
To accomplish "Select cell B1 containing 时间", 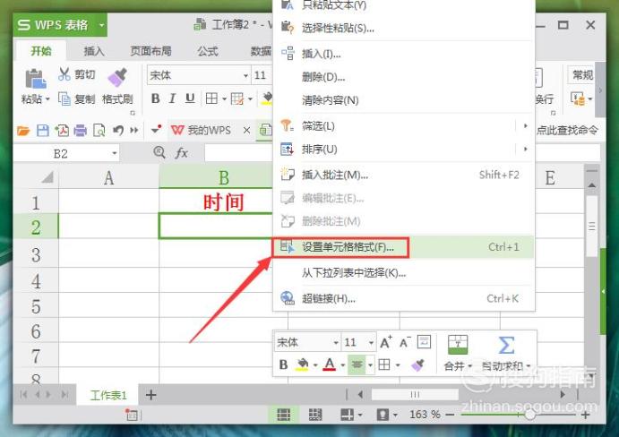I will tap(223, 201).
